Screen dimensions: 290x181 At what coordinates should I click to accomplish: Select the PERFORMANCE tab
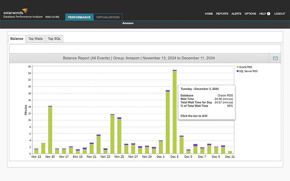[x=79, y=17]
